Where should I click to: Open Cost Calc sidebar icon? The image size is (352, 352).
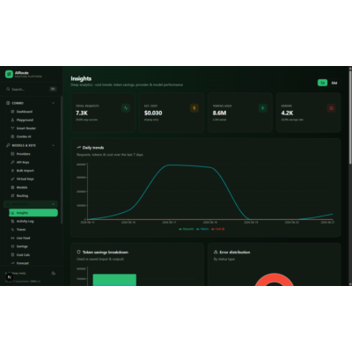12,254
